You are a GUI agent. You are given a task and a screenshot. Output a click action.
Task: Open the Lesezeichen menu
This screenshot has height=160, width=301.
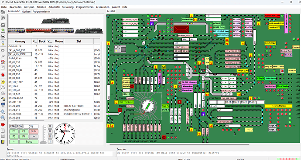103,7
